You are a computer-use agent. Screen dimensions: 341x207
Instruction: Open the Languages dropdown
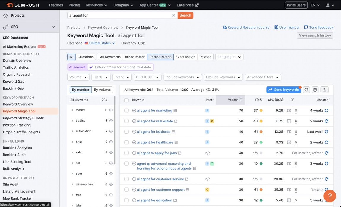coord(229,57)
